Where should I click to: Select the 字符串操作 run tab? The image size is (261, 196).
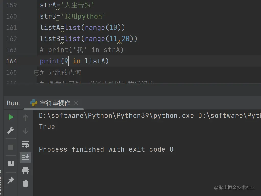(54, 103)
